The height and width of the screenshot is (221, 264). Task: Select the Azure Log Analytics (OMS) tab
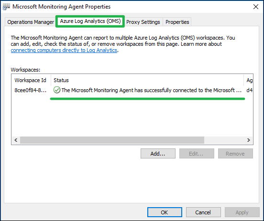point(90,21)
